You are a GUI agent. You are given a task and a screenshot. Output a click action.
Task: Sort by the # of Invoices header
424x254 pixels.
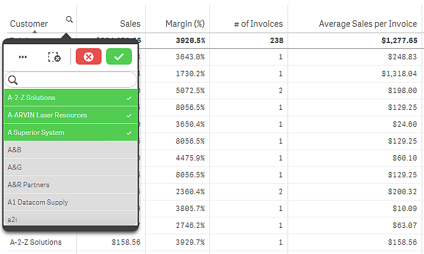[258, 24]
